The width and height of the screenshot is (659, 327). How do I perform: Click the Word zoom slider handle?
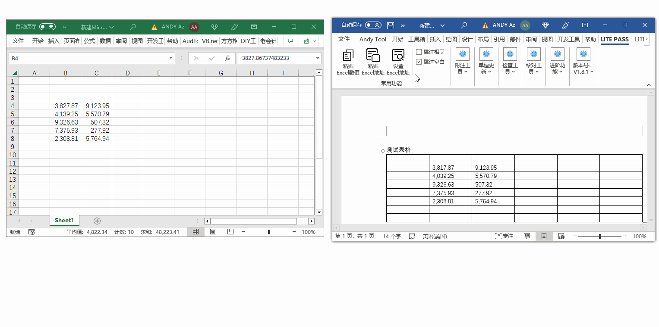pos(600,236)
